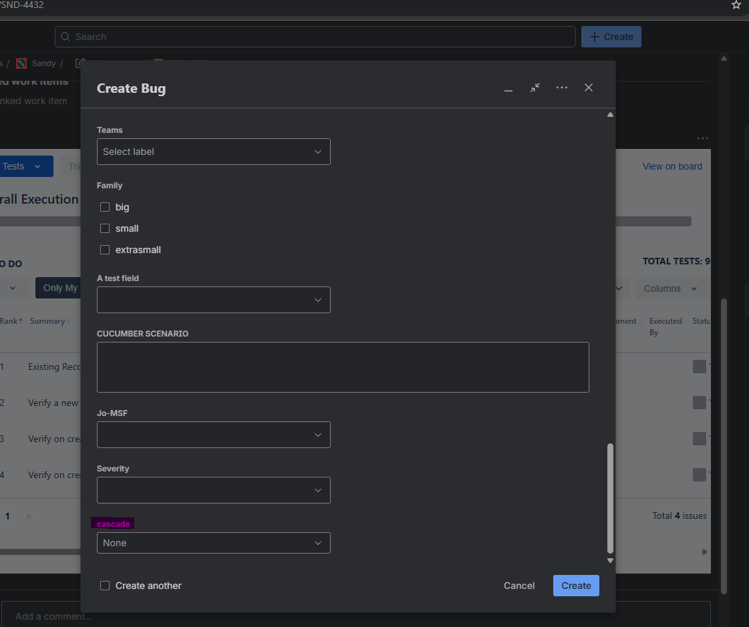This screenshot has height=627, width=749.
Task: Close the Create Bug dialog
Action: click(x=589, y=87)
